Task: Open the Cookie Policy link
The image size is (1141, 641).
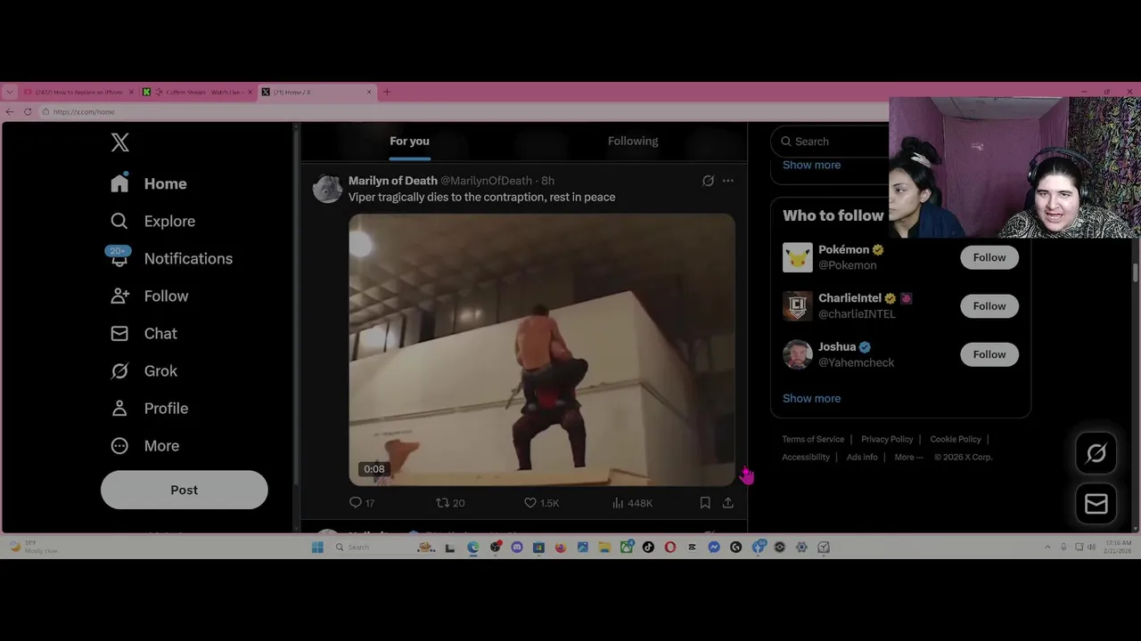Action: click(956, 439)
